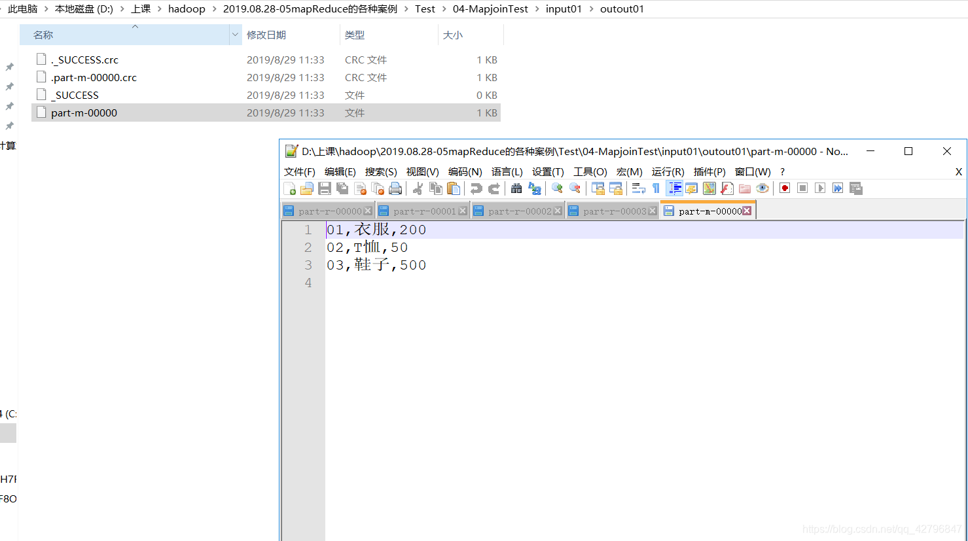Switch to the part-r-00000 tab
Viewport: 968px width, 541px height.
(329, 211)
